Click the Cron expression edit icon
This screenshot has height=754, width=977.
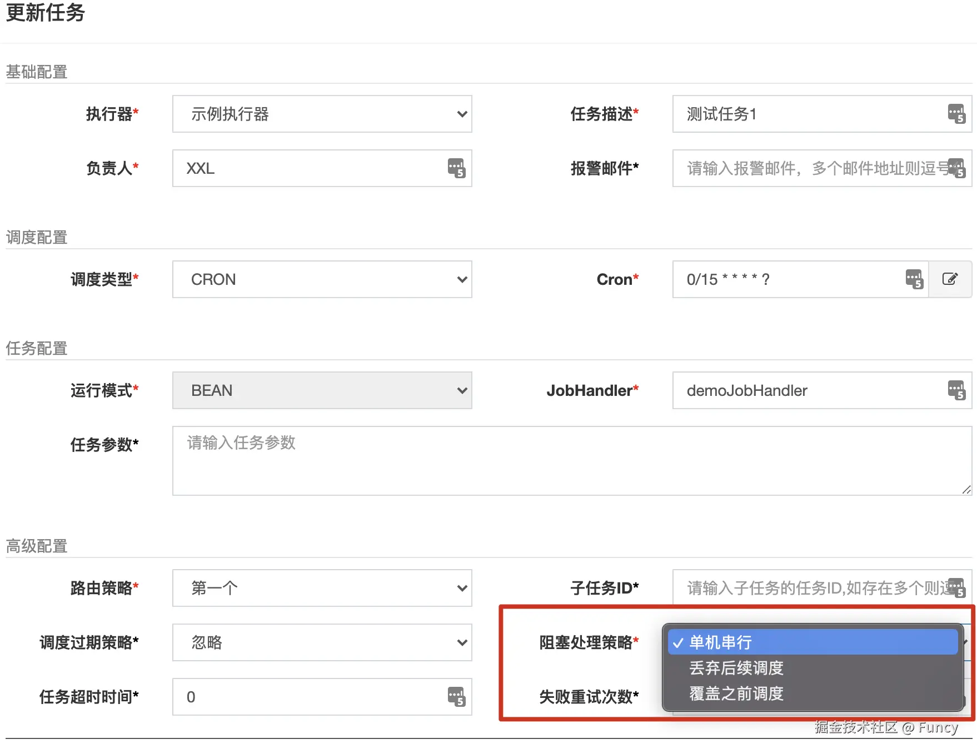point(950,279)
